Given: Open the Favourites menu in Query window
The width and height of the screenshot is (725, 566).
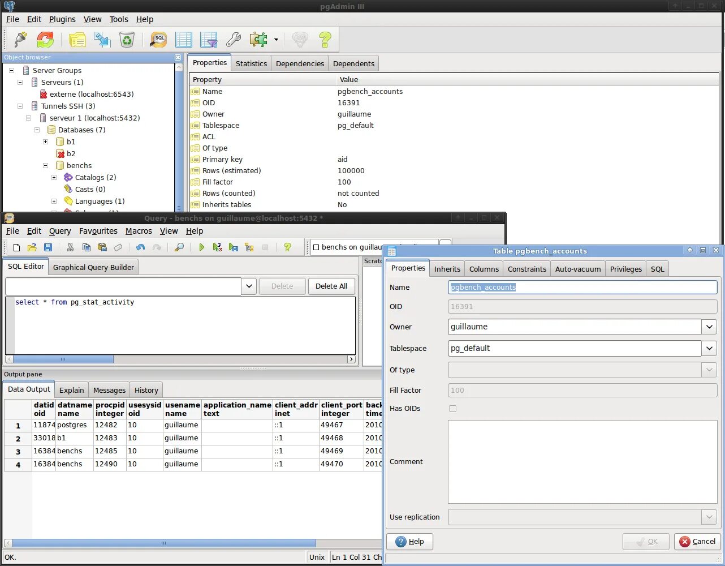Looking at the screenshot, I should click(98, 231).
